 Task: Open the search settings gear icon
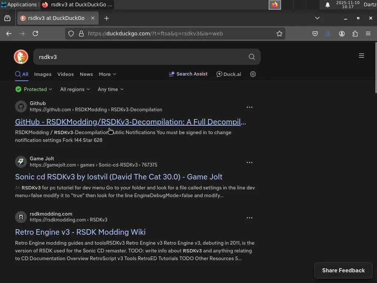point(253,74)
